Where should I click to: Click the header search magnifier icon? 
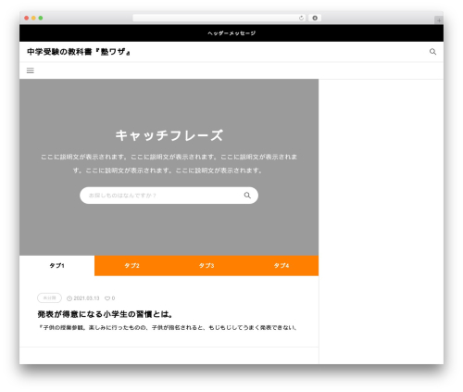click(x=432, y=52)
